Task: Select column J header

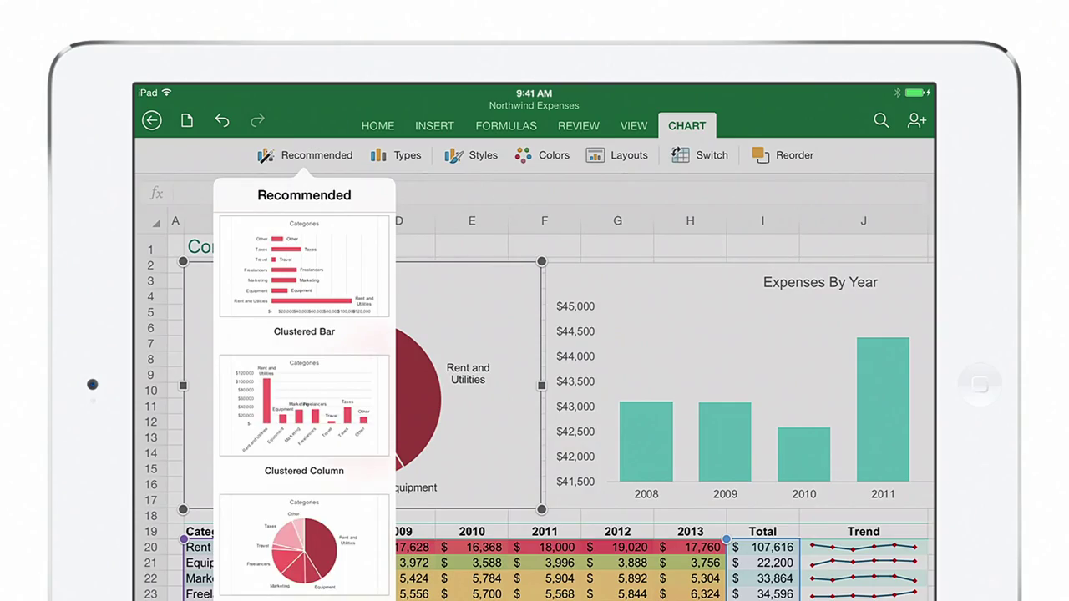Action: [864, 221]
